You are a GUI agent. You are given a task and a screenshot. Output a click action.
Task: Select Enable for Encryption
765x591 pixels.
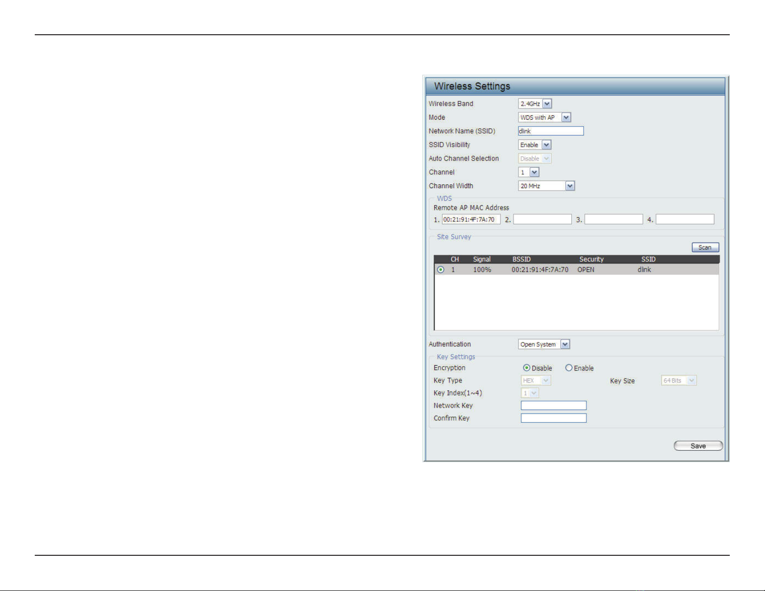(569, 368)
